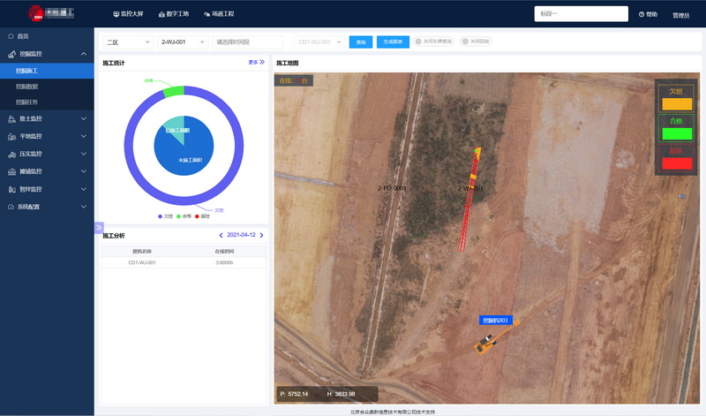Go to previous date in 施工分析
This screenshot has width=706, height=416.
221,235
